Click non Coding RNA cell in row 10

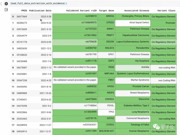pos(163,81)
